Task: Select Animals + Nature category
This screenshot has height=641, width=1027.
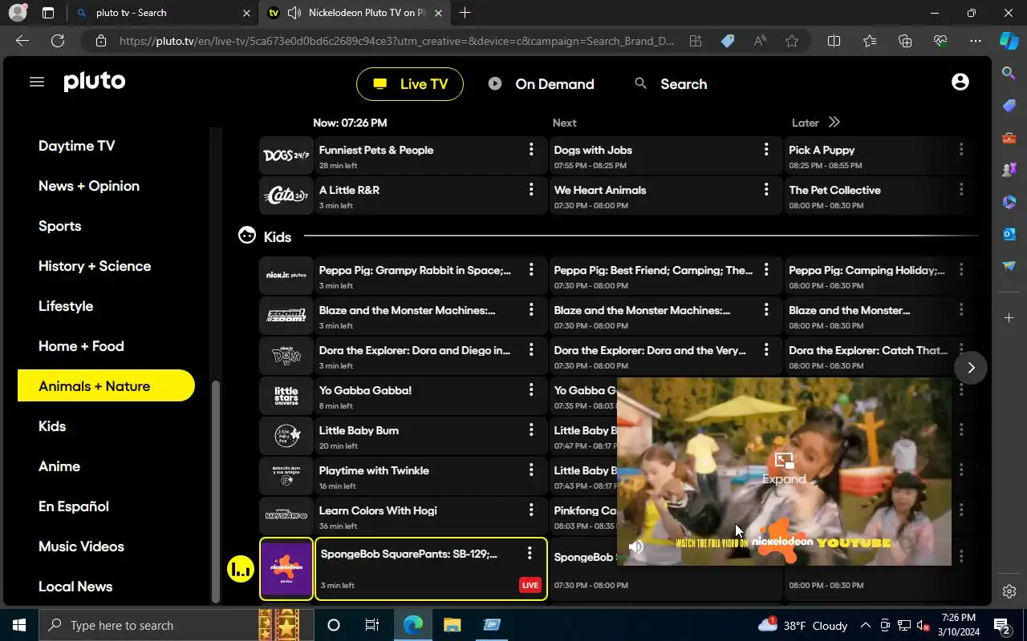Action: pos(106,386)
